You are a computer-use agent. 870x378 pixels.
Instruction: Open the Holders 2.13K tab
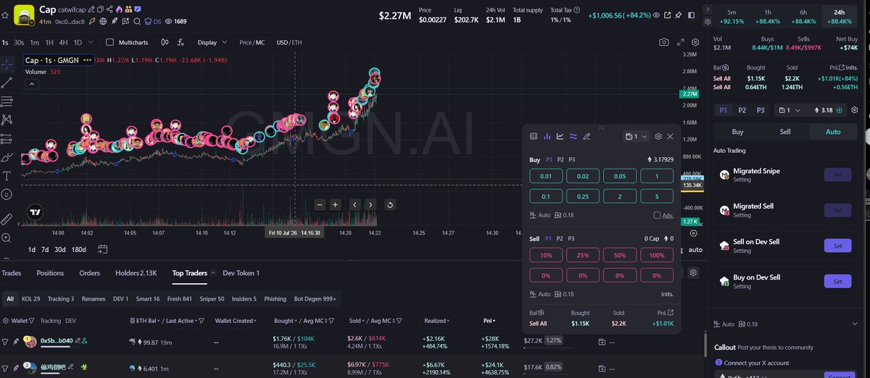click(136, 273)
